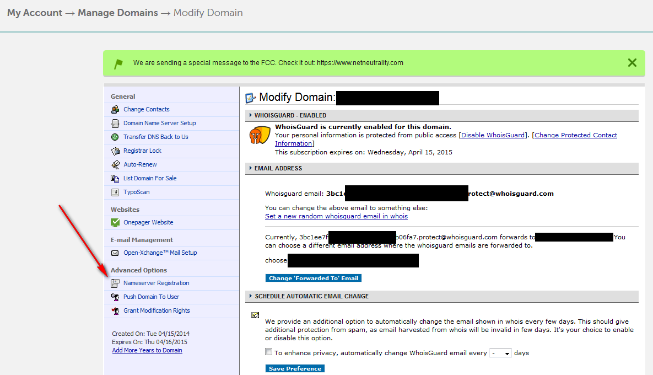653x375 pixels.
Task: Click the 'Expires On: Thu 04/16/2015' text
Action: 149,342
